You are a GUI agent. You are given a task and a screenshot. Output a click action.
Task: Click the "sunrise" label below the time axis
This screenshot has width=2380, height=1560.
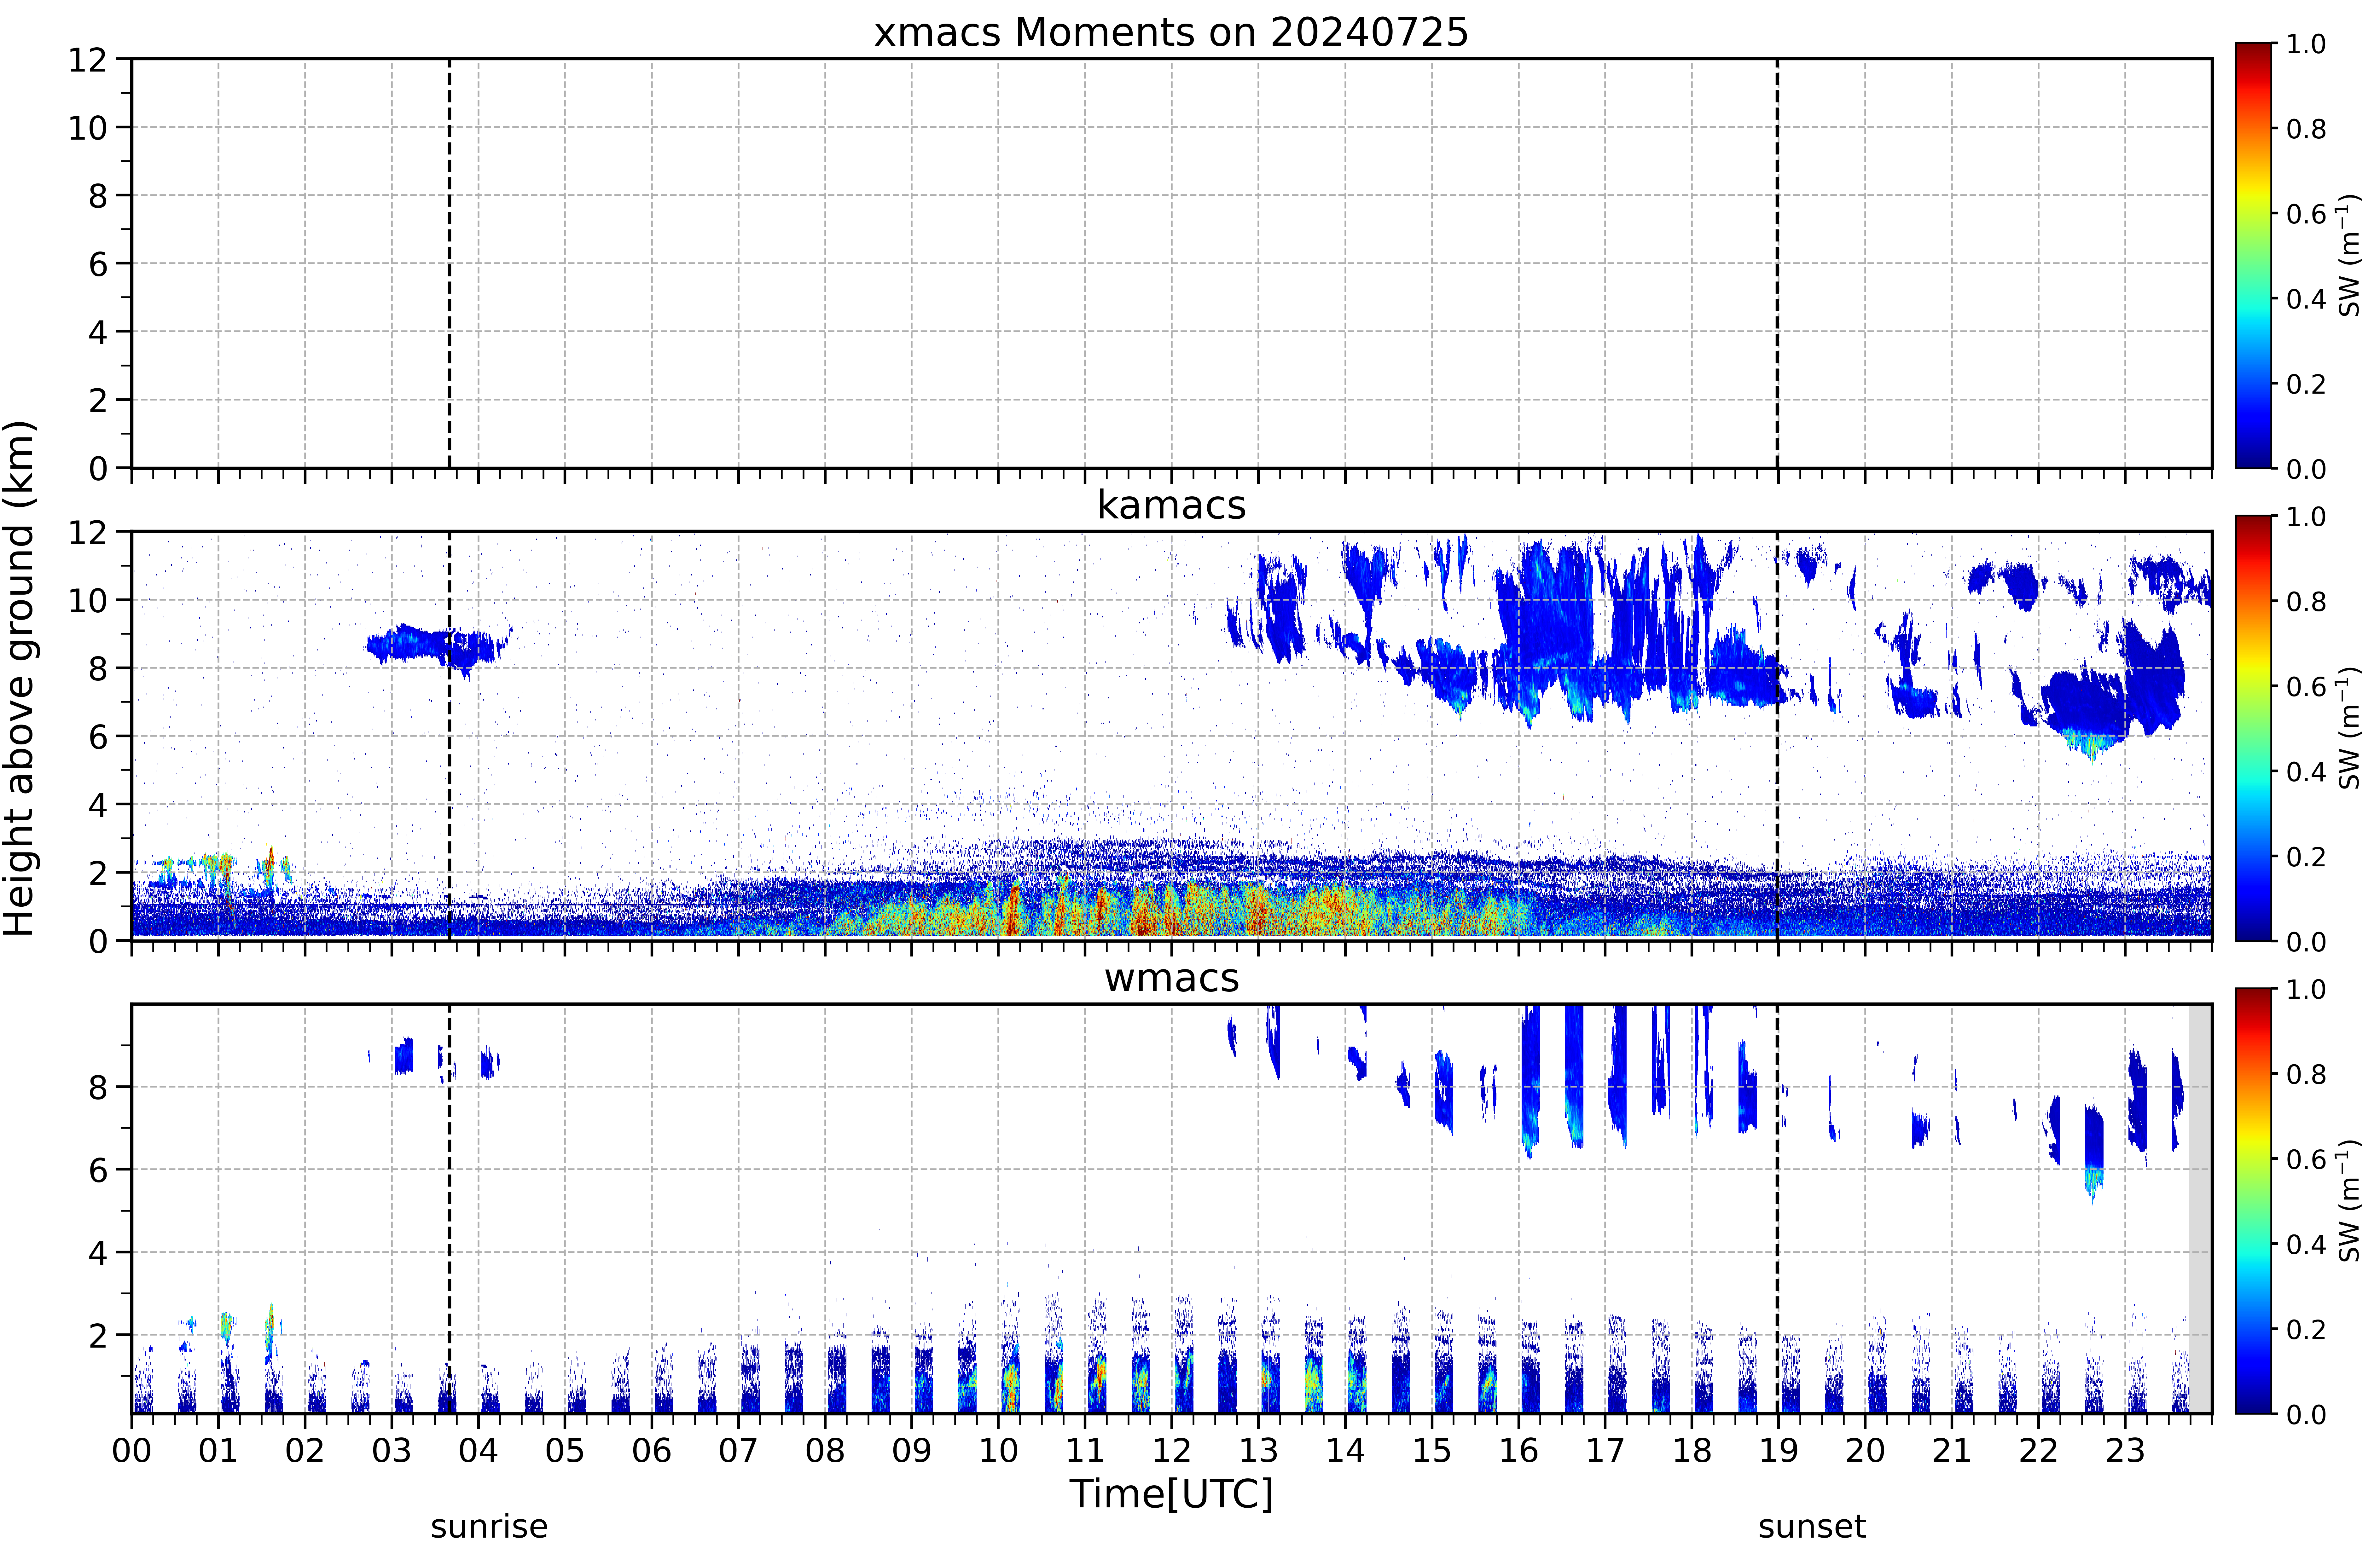coord(489,1527)
